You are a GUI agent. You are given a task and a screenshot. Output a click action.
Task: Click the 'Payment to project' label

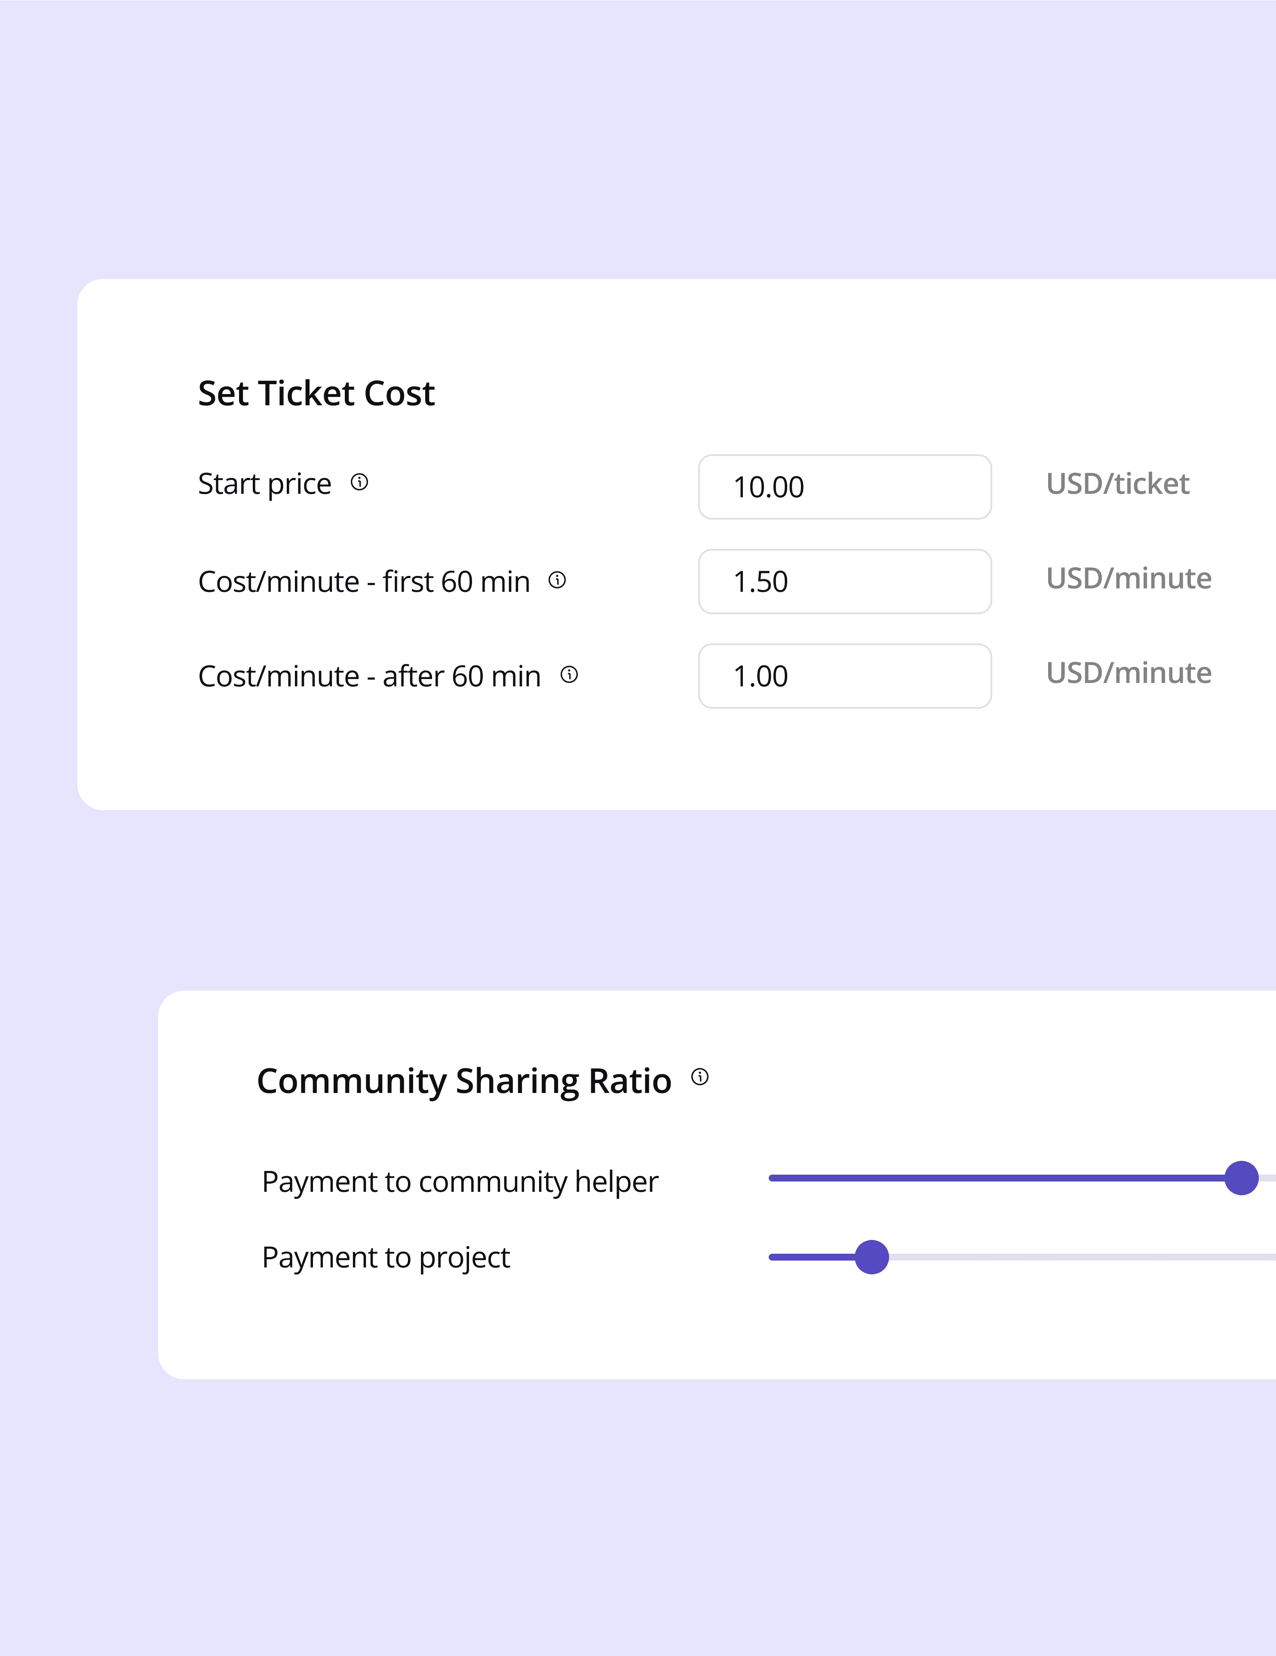coord(386,1258)
